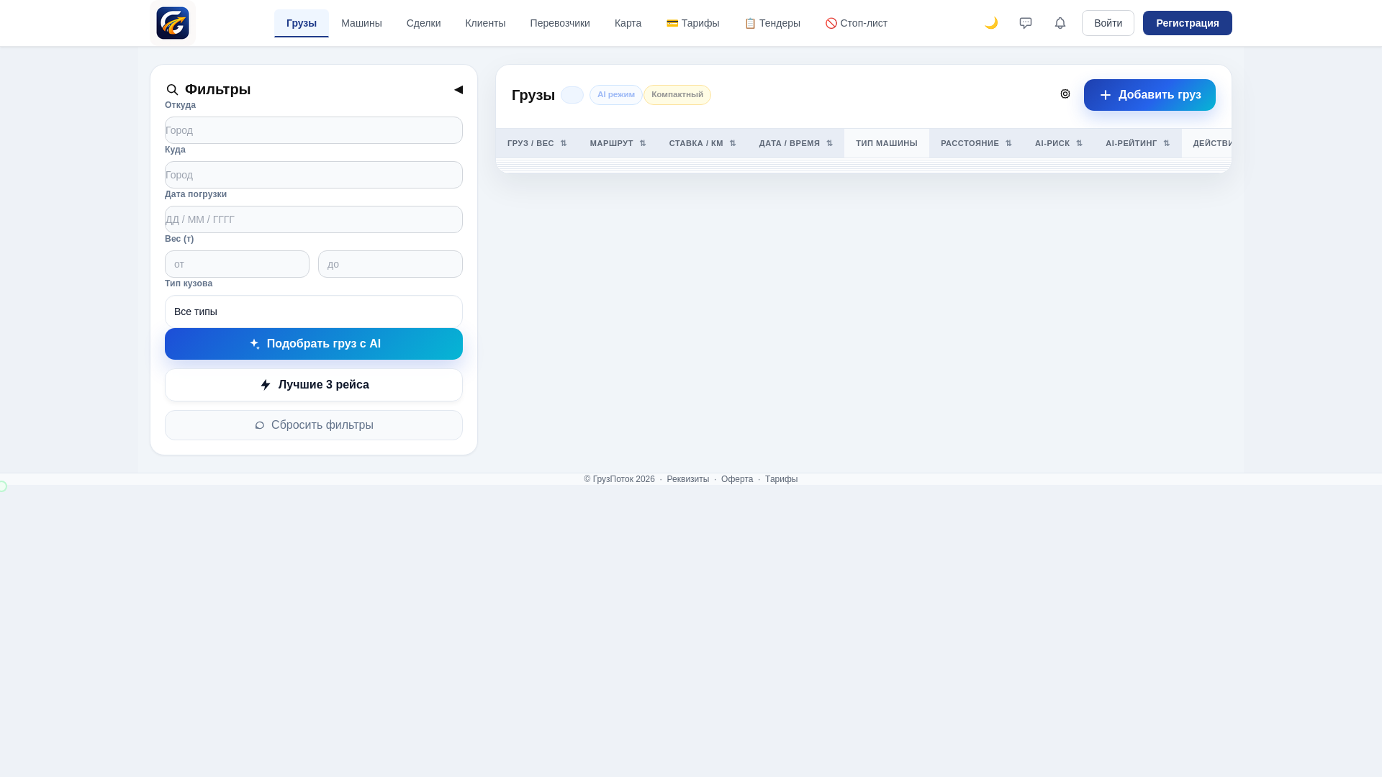Click ТИП МАШИНЫ column header
This screenshot has height=777, width=1382.
coord(887,143)
